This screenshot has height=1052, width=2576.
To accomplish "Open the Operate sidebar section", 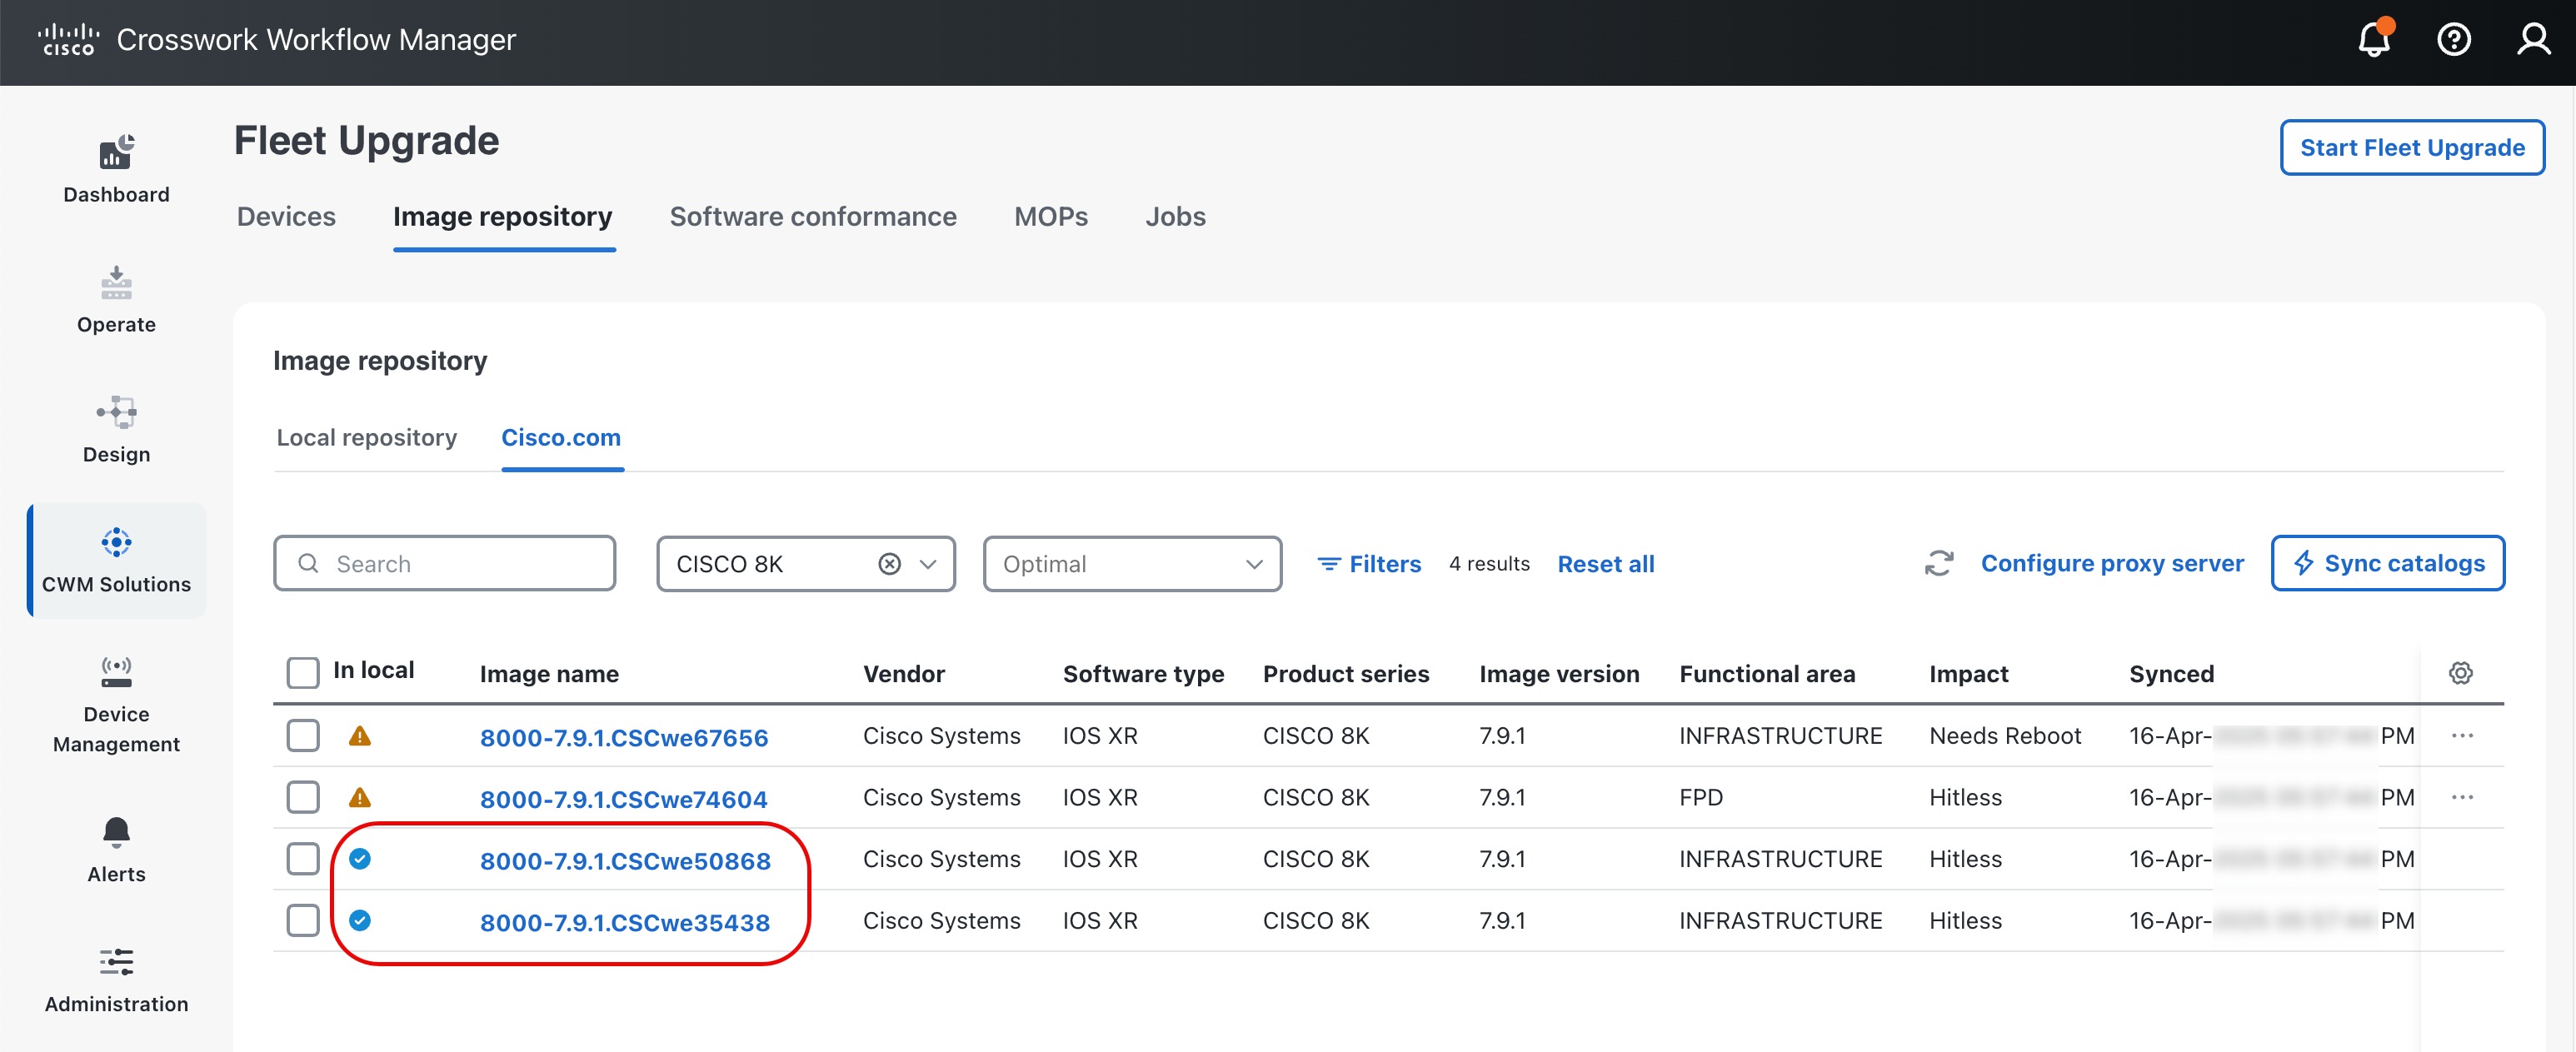I will [116, 299].
